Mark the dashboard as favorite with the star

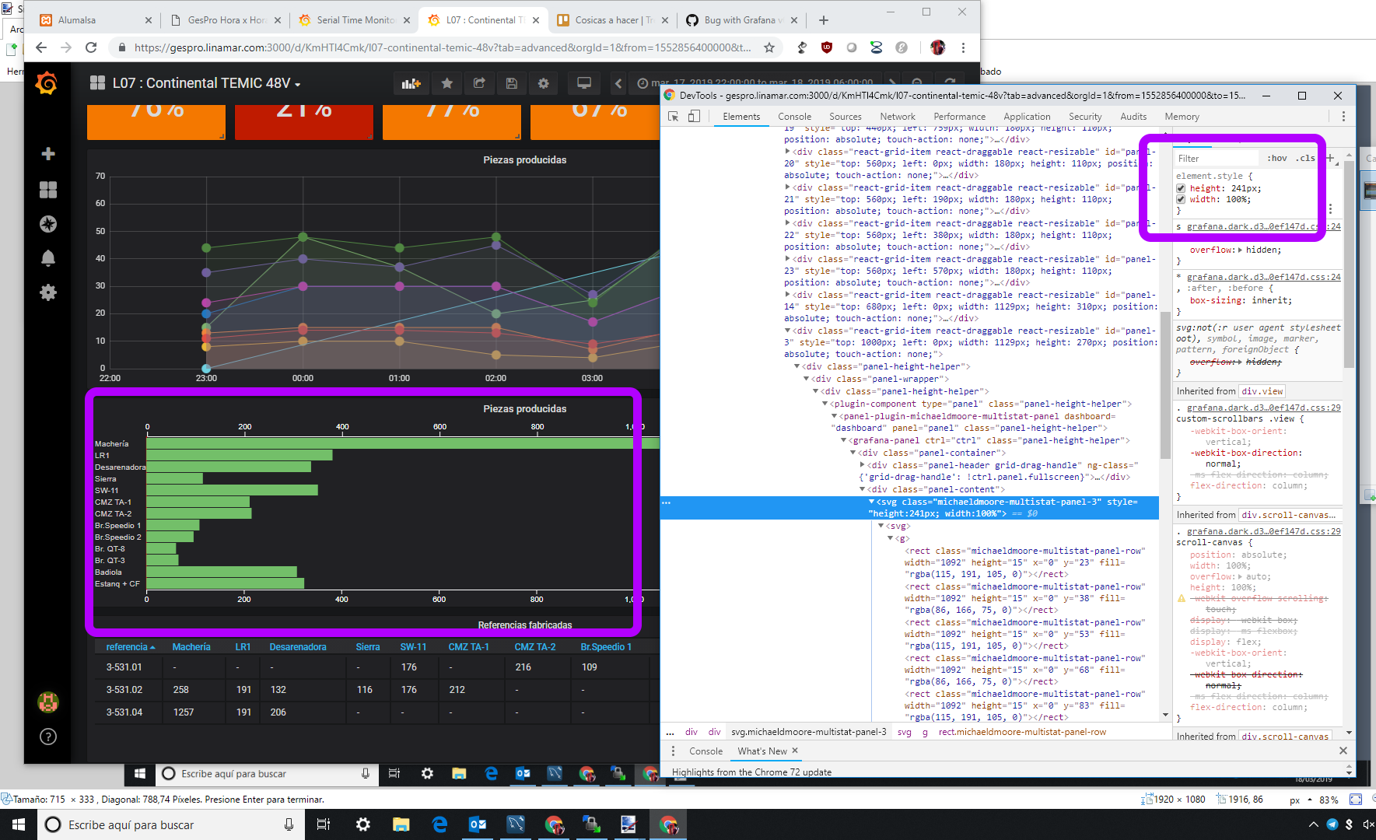pos(446,83)
